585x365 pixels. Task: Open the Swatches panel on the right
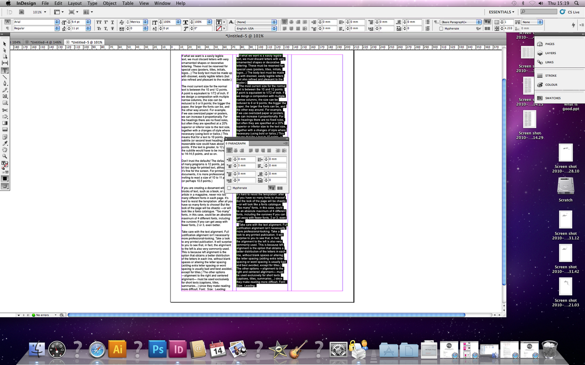pyautogui.click(x=553, y=98)
